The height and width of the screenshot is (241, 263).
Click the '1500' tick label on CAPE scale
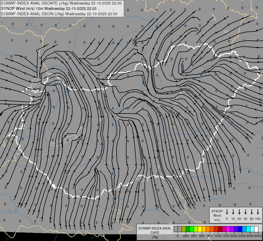[x=226, y=236]
